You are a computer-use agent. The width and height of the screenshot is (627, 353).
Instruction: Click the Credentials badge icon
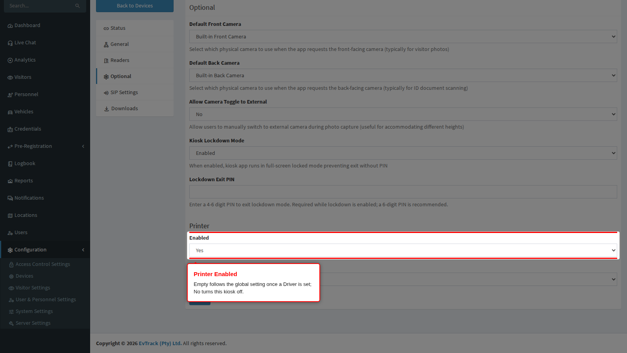point(10,129)
